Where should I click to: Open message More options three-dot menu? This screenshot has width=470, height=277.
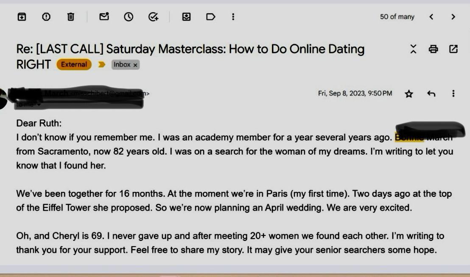click(x=453, y=94)
